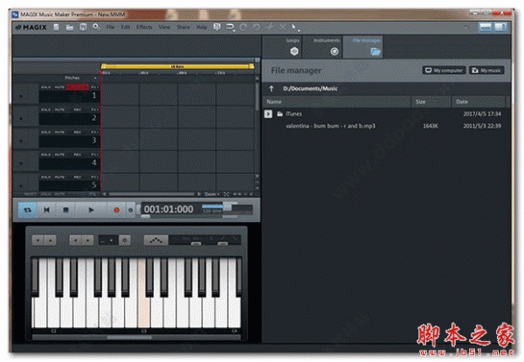This screenshot has width=524, height=362.
Task: Open the Effects menu
Action: click(144, 27)
